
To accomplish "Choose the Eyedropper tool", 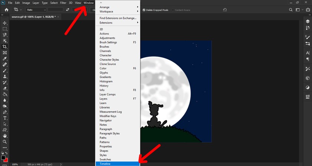I will click(5, 59).
